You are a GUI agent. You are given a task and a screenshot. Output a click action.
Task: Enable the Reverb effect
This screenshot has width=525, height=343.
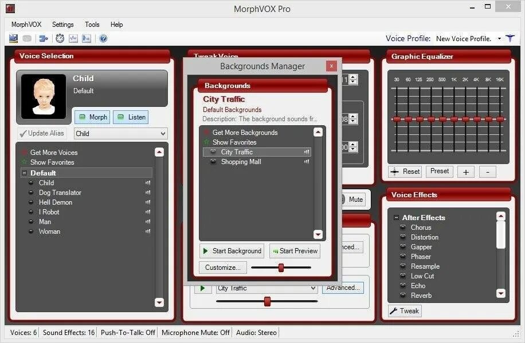403,296
